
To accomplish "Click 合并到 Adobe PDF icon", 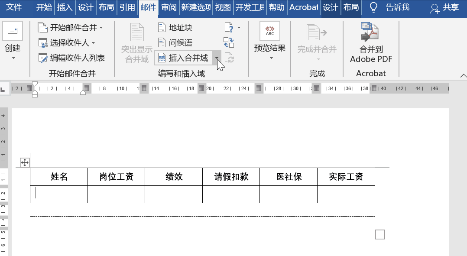I will click(369, 31).
